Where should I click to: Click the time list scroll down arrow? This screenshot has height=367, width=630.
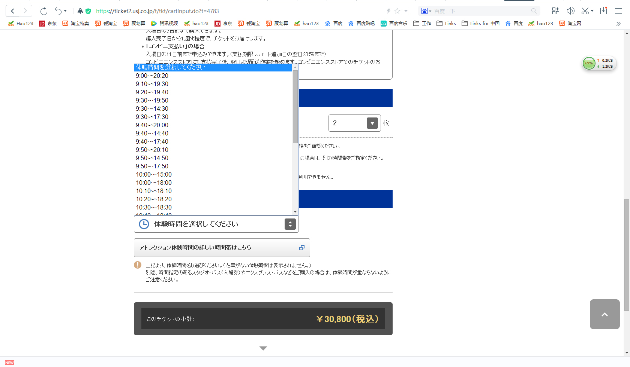coord(295,212)
